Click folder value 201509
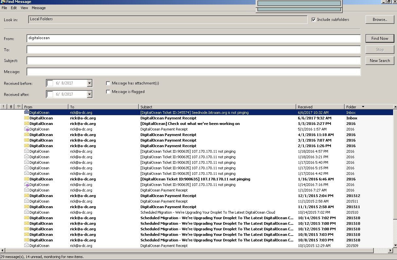Image resolution: width=397 pixels, height=260 pixels. [x=352, y=246]
